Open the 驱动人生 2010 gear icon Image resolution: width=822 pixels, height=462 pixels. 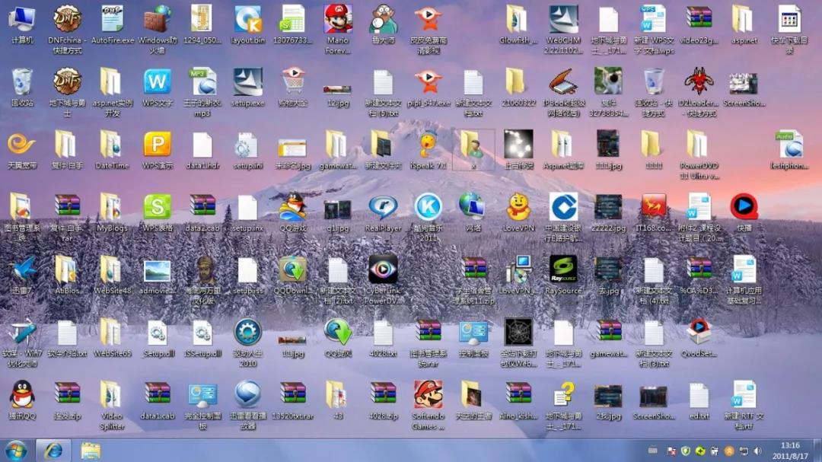coord(247,332)
